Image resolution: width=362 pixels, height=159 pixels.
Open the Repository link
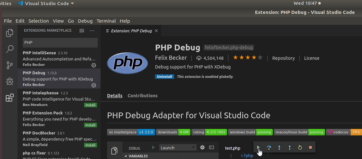[x=284, y=58]
